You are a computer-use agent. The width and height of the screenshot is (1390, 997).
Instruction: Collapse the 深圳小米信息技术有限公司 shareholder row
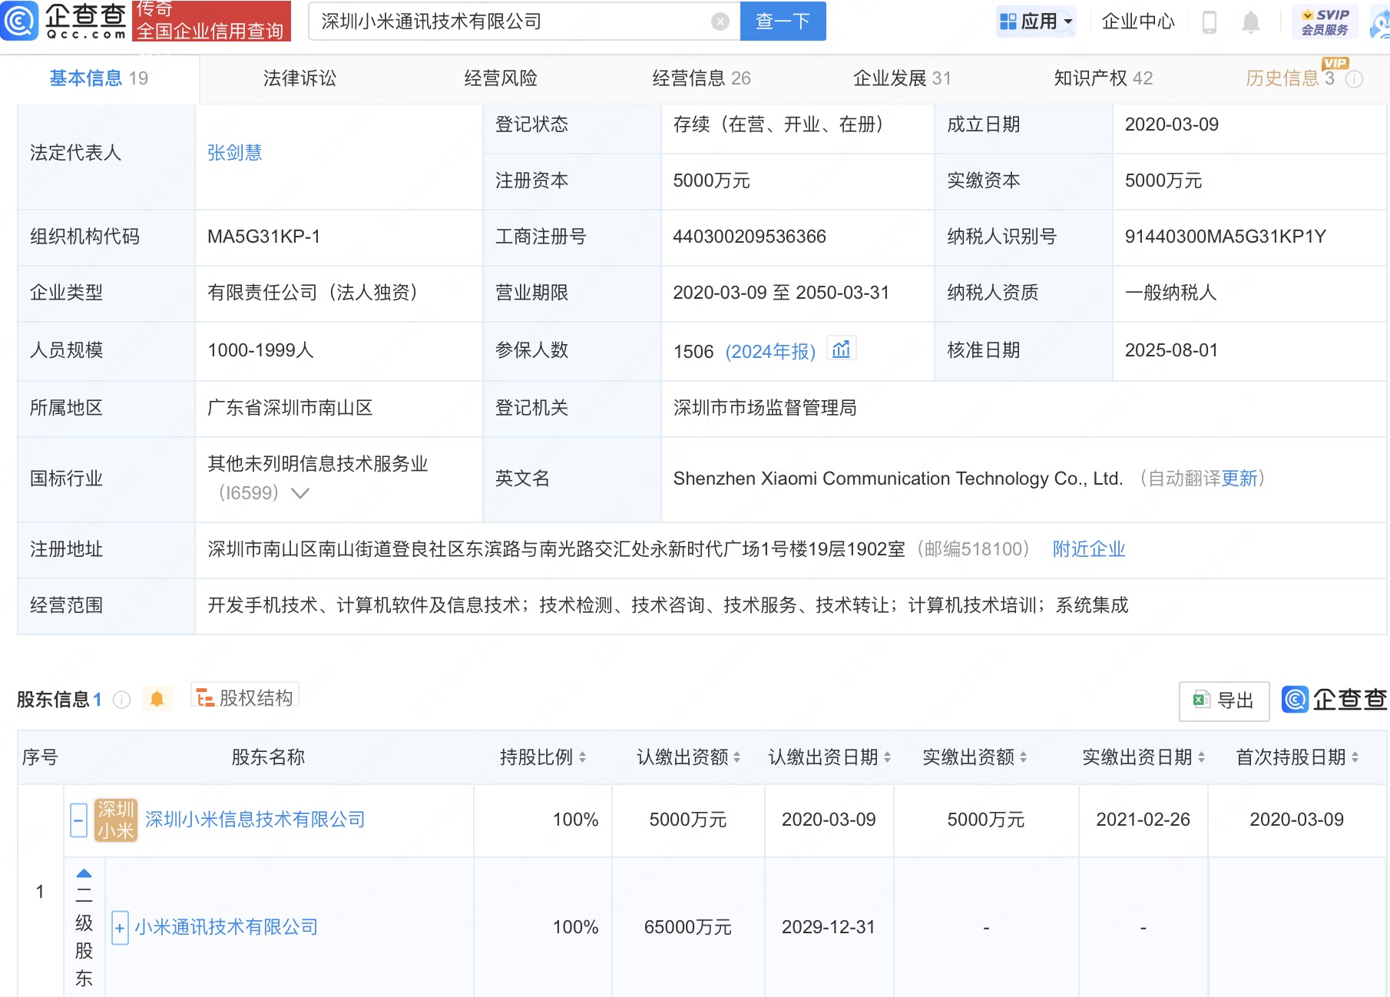coord(78,820)
